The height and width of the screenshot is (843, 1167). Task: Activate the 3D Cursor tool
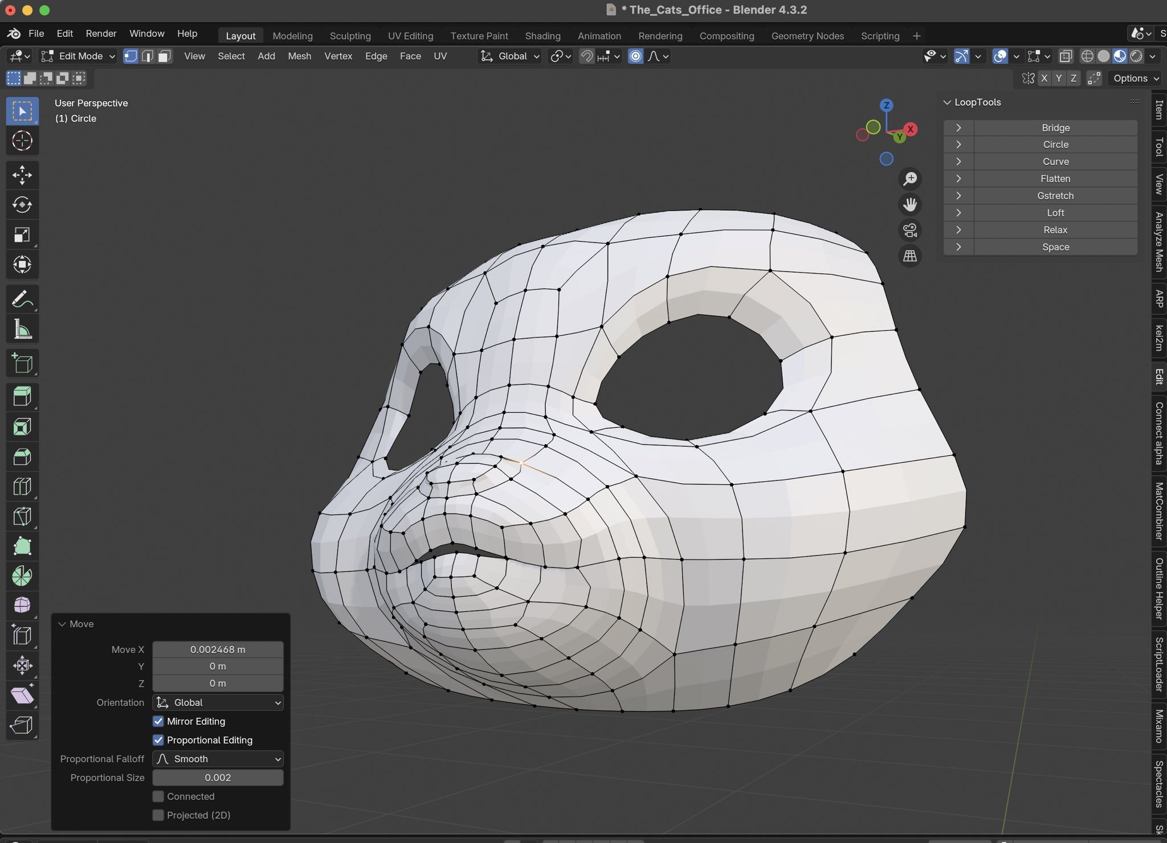(22, 141)
